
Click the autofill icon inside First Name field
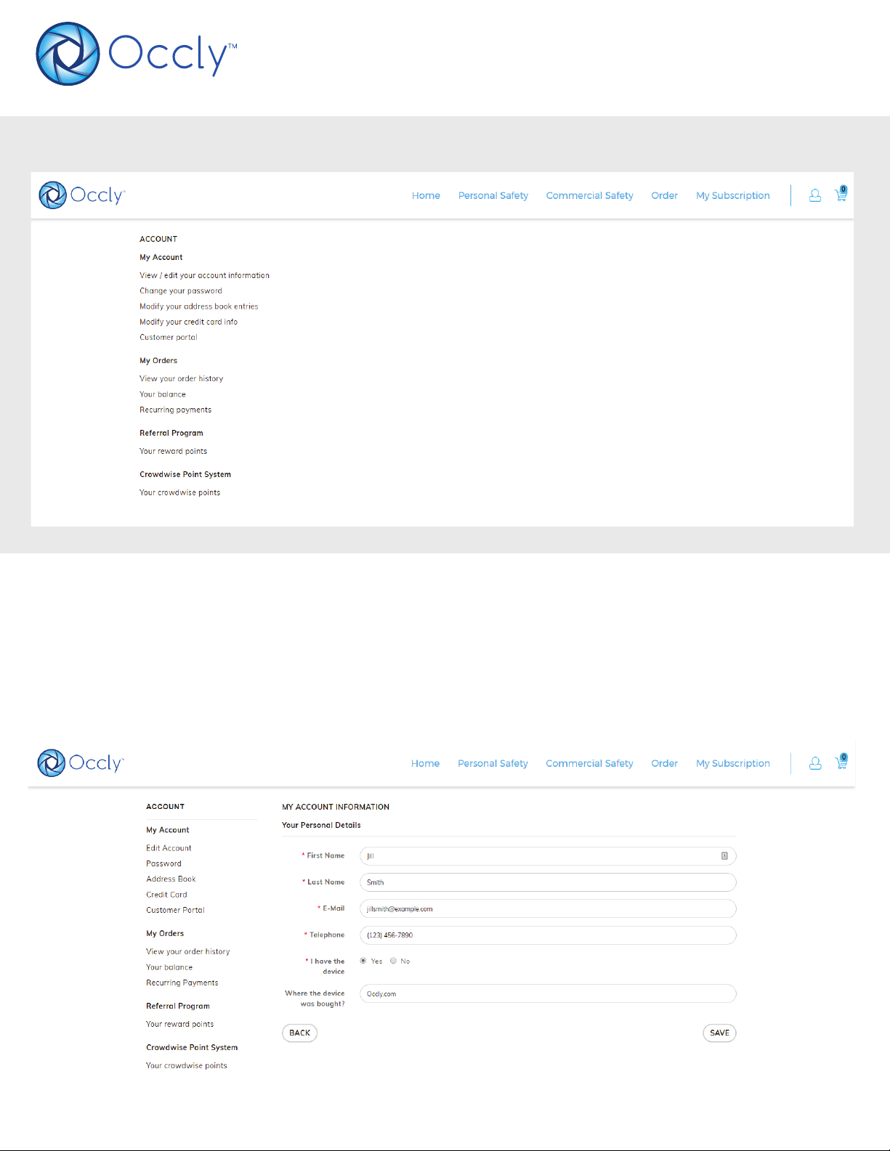[x=724, y=856]
